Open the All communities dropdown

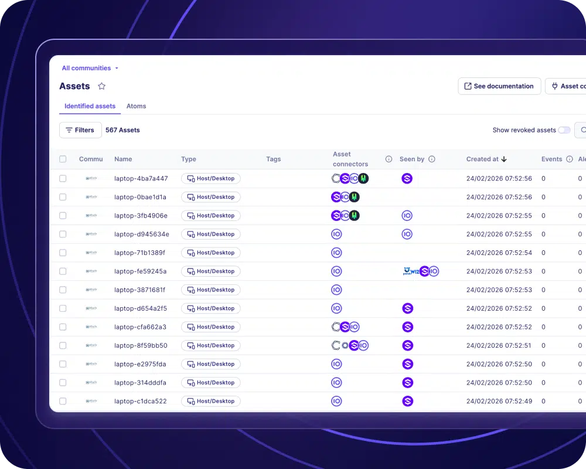90,68
